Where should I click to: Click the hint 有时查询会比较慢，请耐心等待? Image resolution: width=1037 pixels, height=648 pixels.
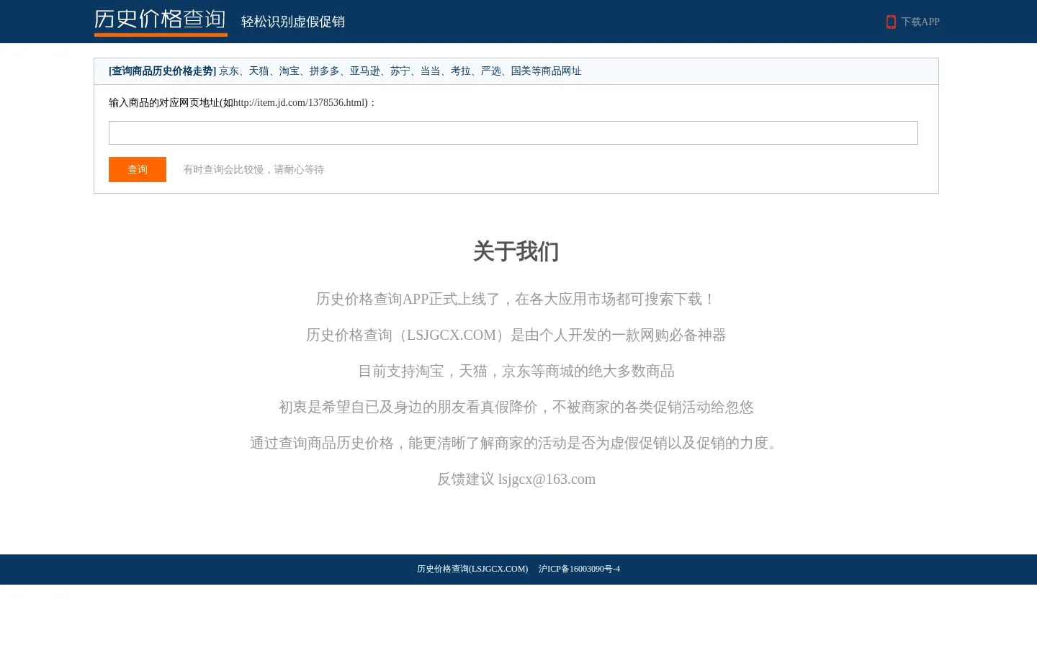tap(253, 169)
